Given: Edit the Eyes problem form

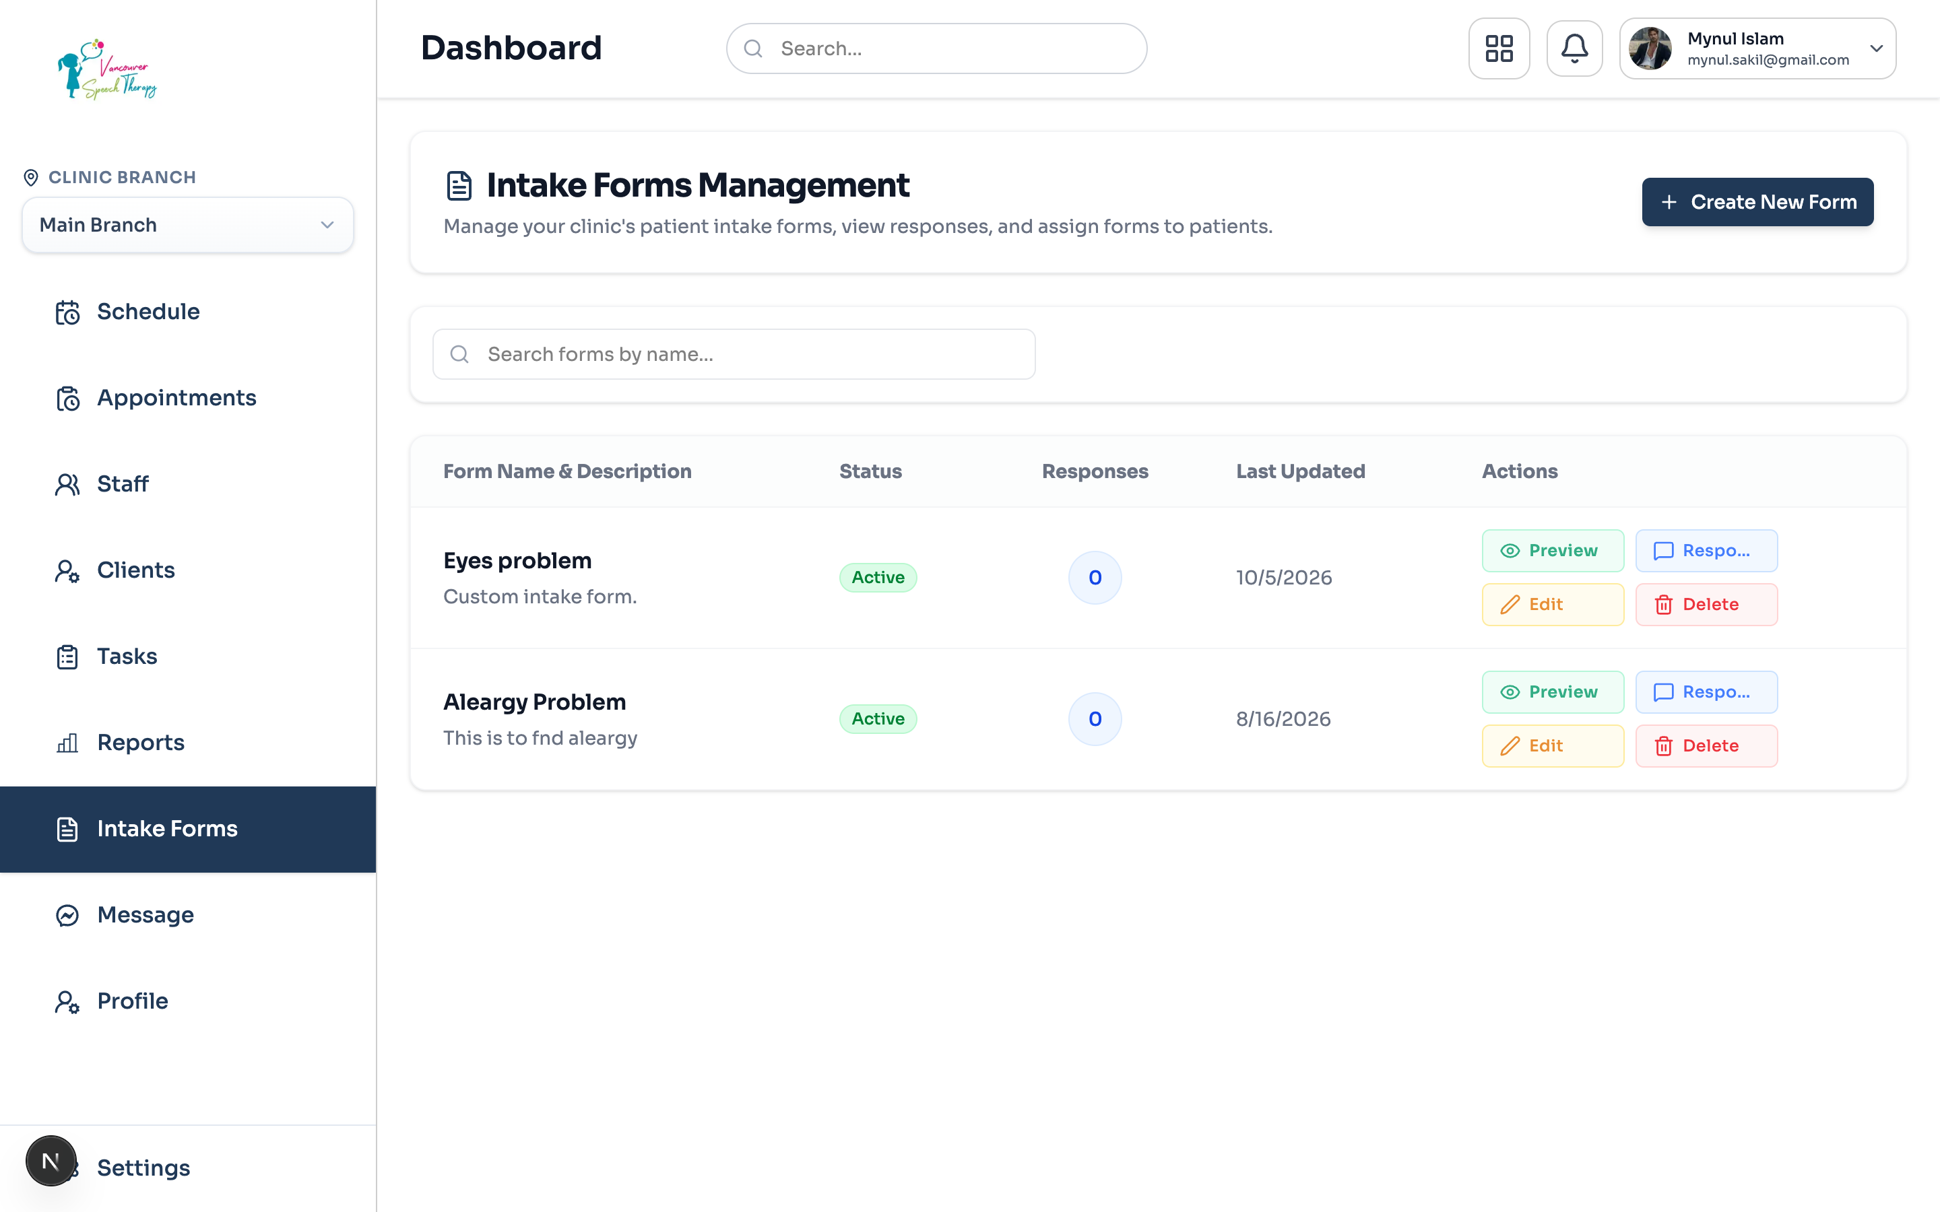Looking at the screenshot, I should (x=1553, y=605).
